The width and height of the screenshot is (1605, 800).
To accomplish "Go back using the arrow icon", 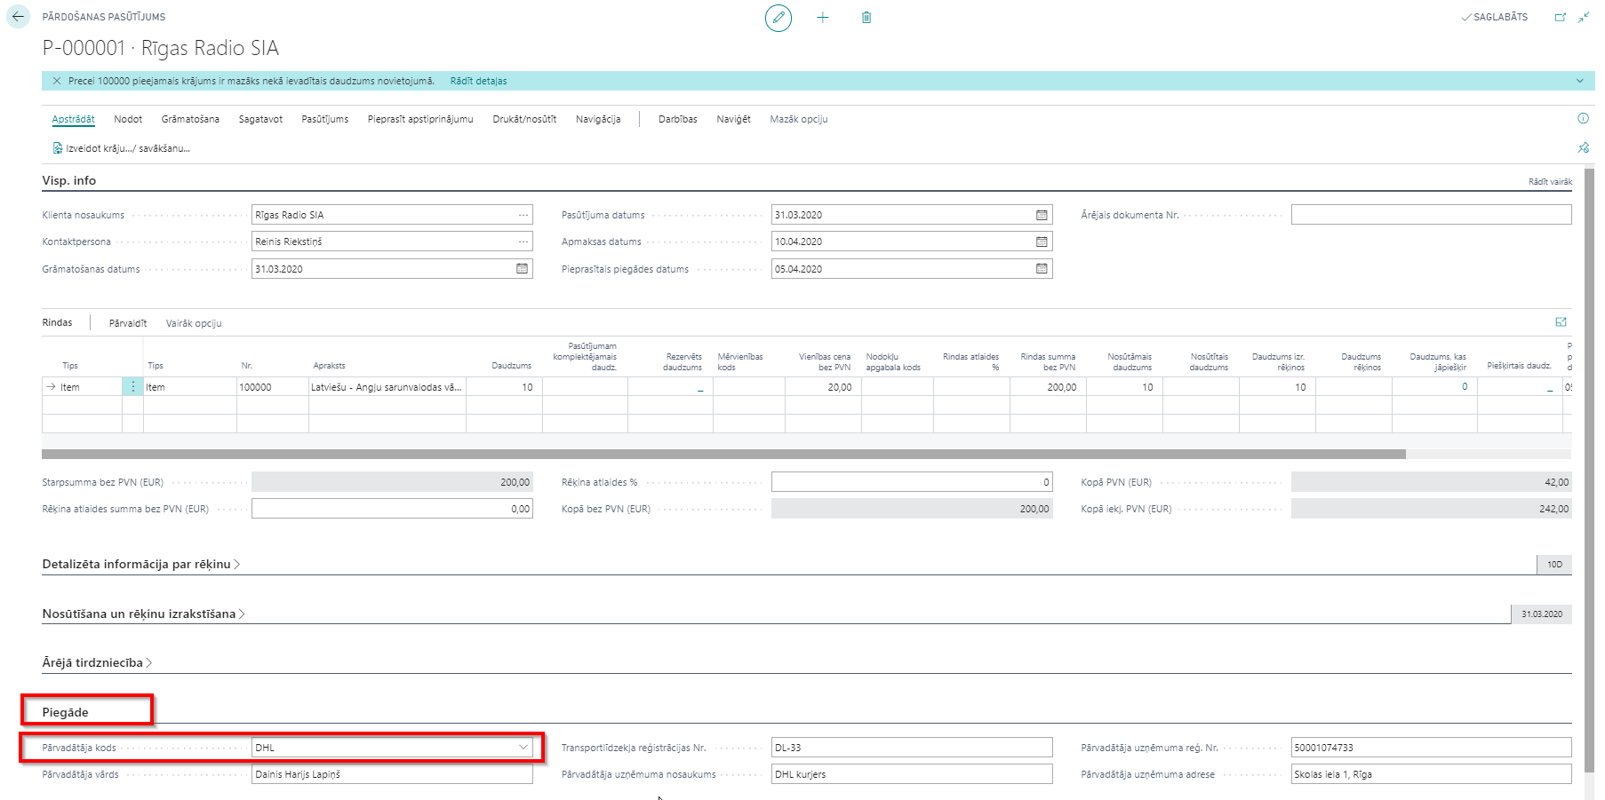I will [x=18, y=17].
